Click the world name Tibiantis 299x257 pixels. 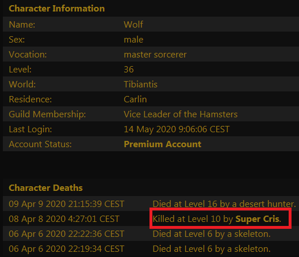click(x=140, y=85)
